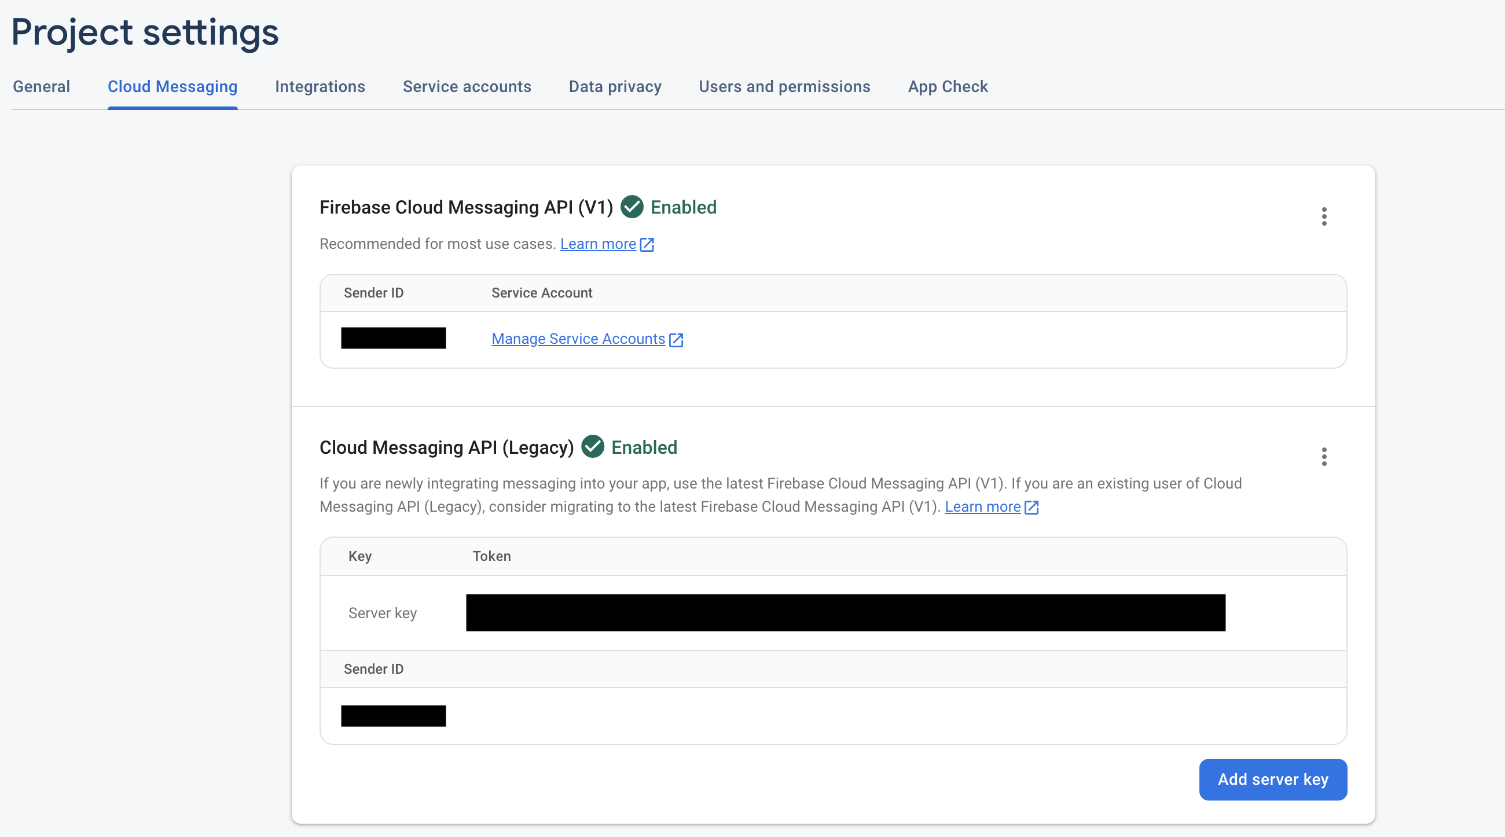Switch to the Service accounts tab
This screenshot has height=837, width=1505.
click(466, 86)
